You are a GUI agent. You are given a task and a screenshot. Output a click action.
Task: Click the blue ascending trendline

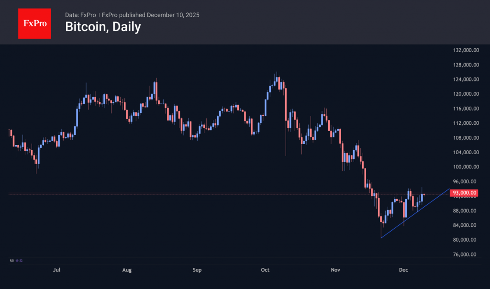tap(414, 214)
